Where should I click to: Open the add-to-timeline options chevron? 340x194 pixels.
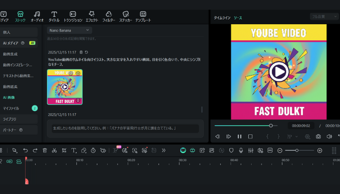click(297, 137)
